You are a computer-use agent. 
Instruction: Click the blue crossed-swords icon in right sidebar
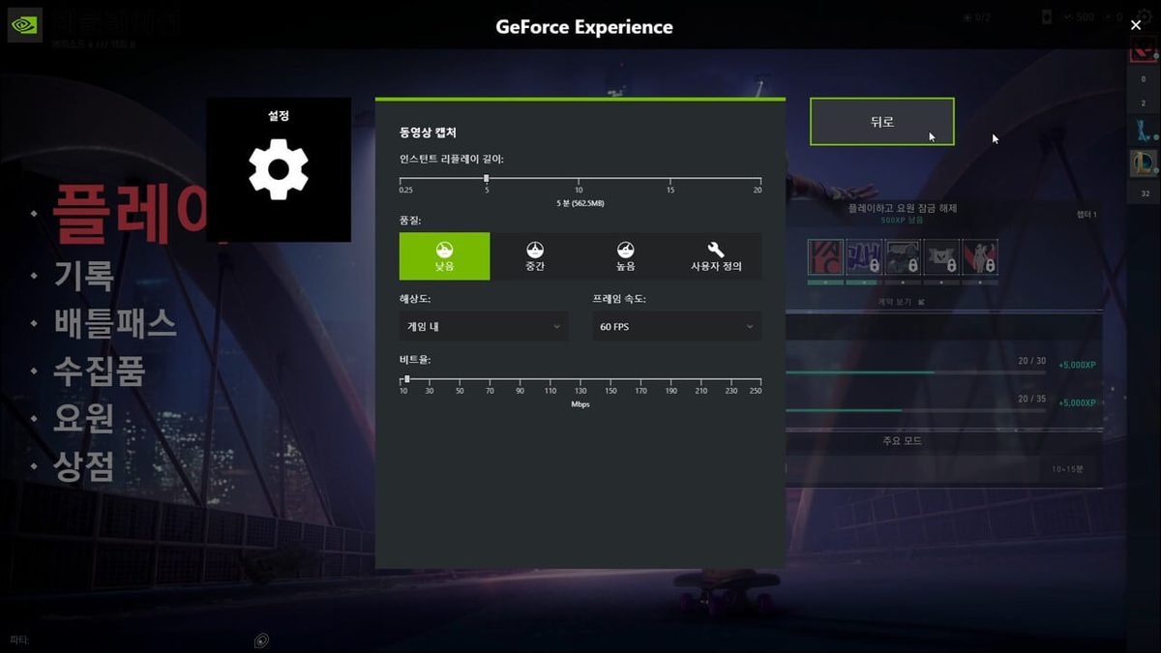[1144, 129]
